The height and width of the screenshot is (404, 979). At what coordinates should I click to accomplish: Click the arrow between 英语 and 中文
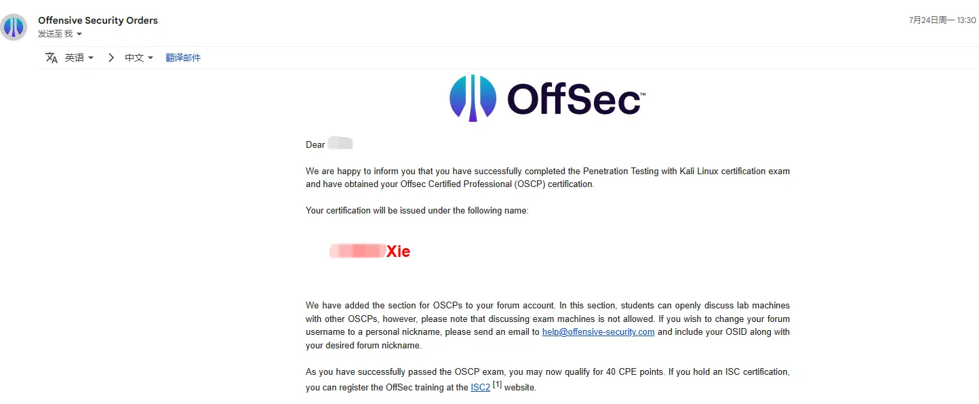(111, 58)
